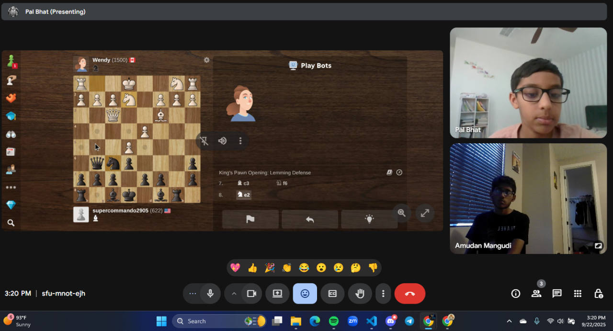Click the diamond membership icon
The image size is (613, 331).
click(x=11, y=205)
